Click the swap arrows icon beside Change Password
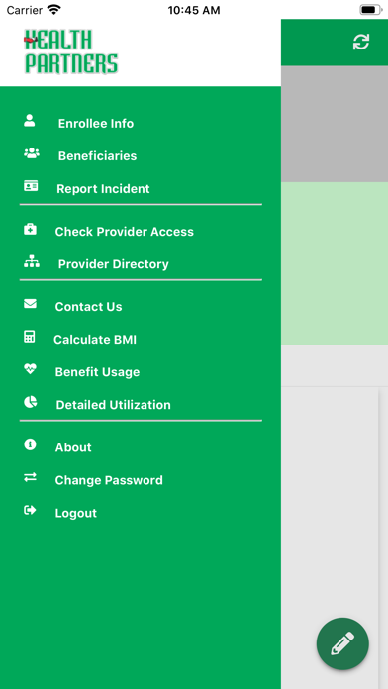Image resolution: width=388 pixels, height=689 pixels. 30,477
